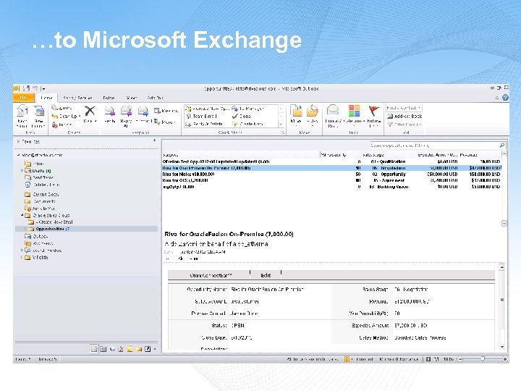Click the Reply icon
This screenshot has width=521, height=391.
tap(110, 111)
